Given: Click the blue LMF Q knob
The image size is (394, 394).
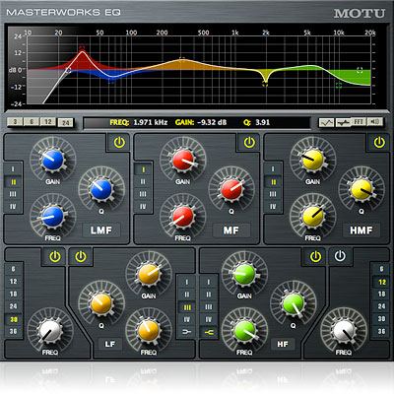Looking at the screenshot, I should pos(101,189).
